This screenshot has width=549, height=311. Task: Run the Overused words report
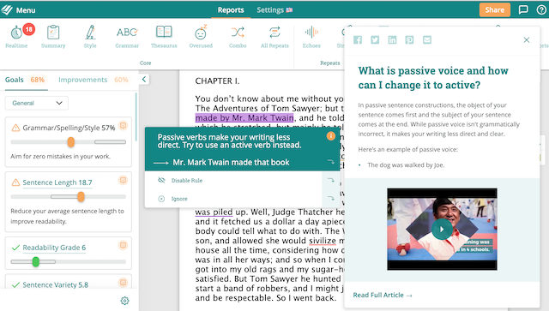click(x=201, y=36)
